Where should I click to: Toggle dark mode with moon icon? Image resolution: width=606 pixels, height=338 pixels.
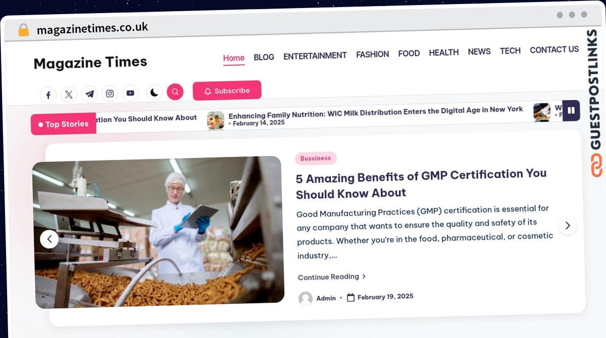click(x=154, y=92)
